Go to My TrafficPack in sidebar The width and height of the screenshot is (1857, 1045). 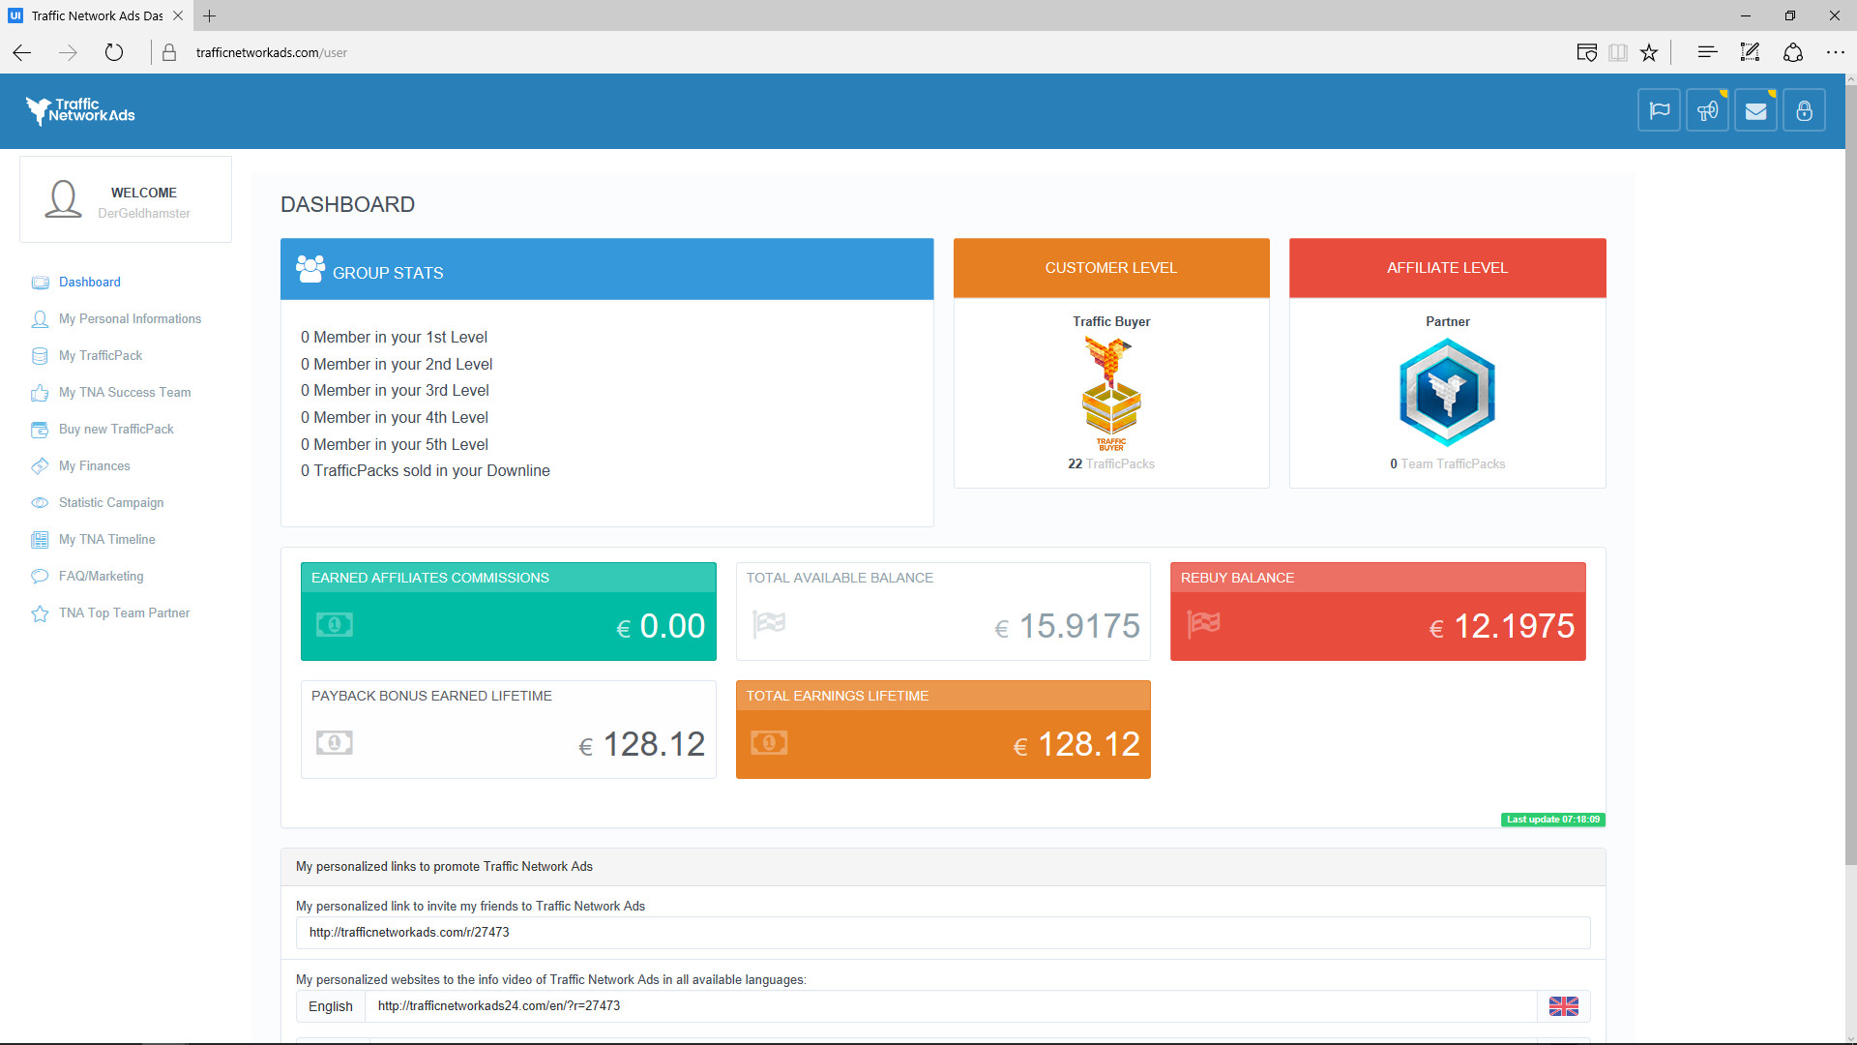point(101,356)
